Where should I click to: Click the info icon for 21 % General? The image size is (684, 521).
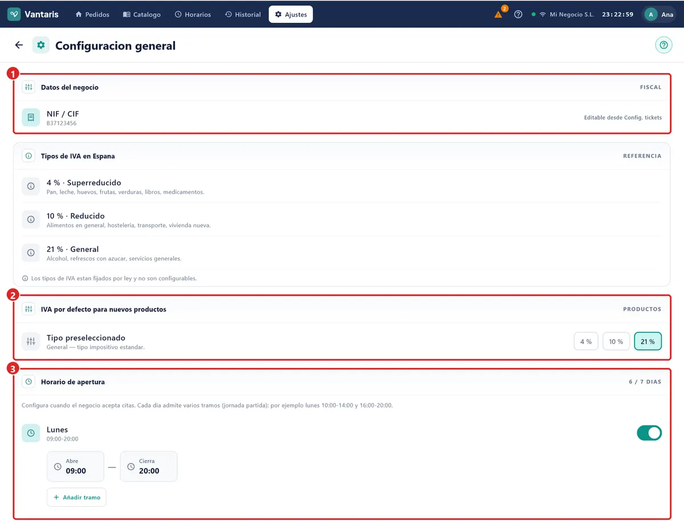coord(31,253)
